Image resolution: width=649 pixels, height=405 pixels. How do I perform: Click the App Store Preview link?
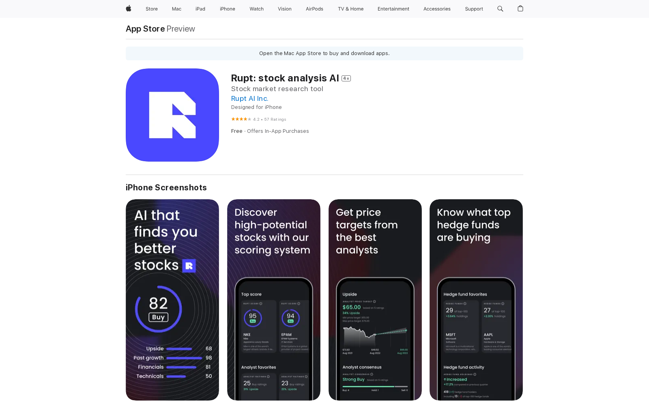(160, 29)
